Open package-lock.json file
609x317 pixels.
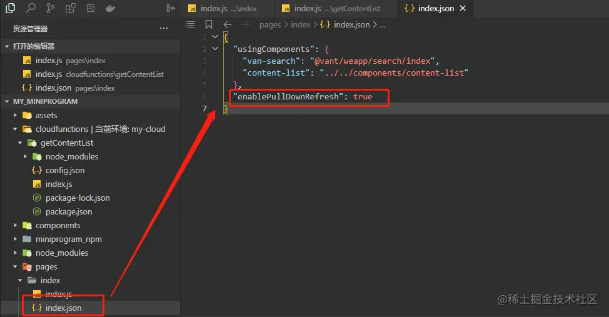click(90, 198)
